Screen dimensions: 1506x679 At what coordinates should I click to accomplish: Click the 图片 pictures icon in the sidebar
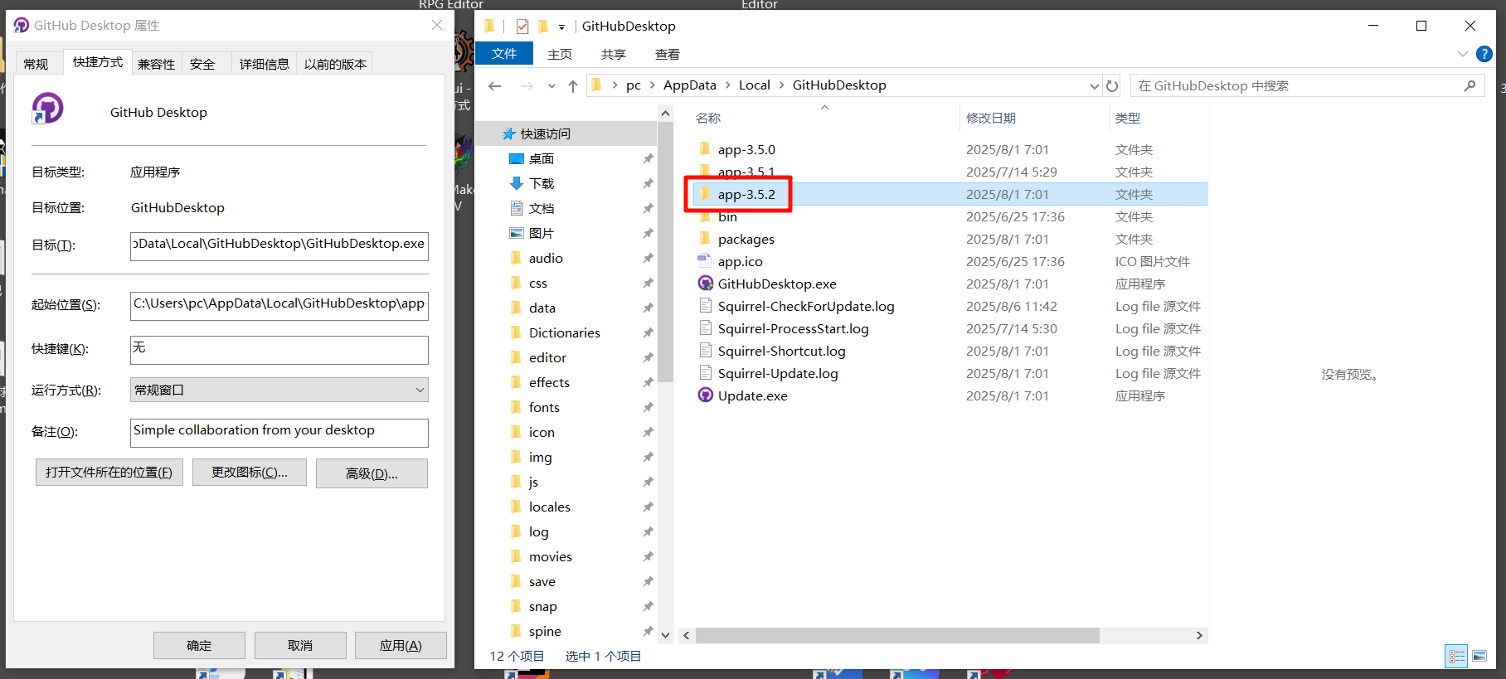click(x=517, y=233)
